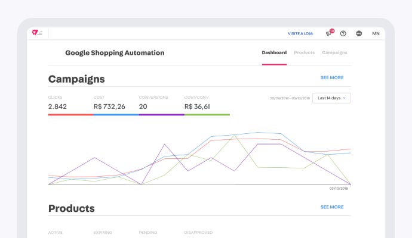Select the Cost/Conv metric R$ 36,61
Screen dimensions: 412x238
point(197,107)
